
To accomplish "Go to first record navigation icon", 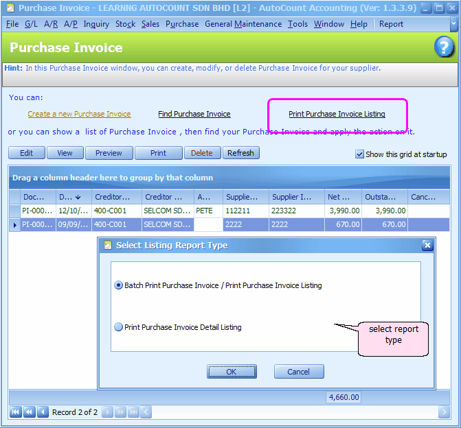I will pyautogui.click(x=15, y=412).
